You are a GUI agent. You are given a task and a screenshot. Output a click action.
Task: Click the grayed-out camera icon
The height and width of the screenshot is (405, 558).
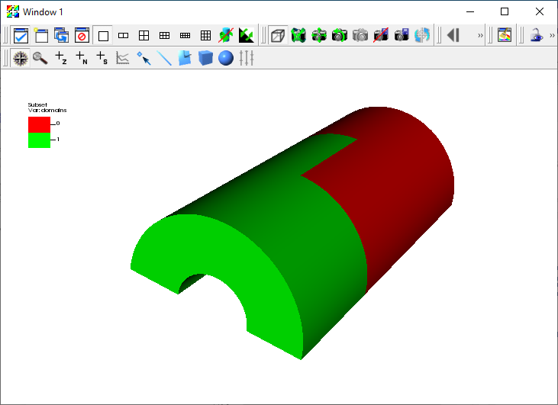360,35
